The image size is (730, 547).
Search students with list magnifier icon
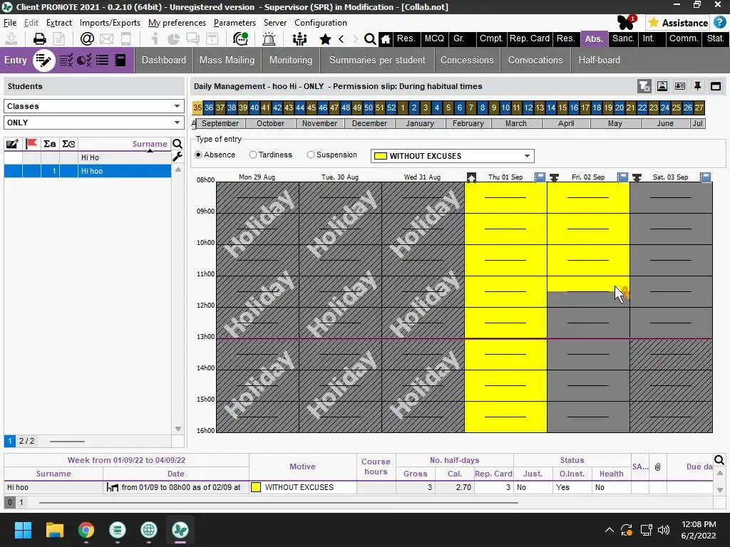pyautogui.click(x=178, y=144)
